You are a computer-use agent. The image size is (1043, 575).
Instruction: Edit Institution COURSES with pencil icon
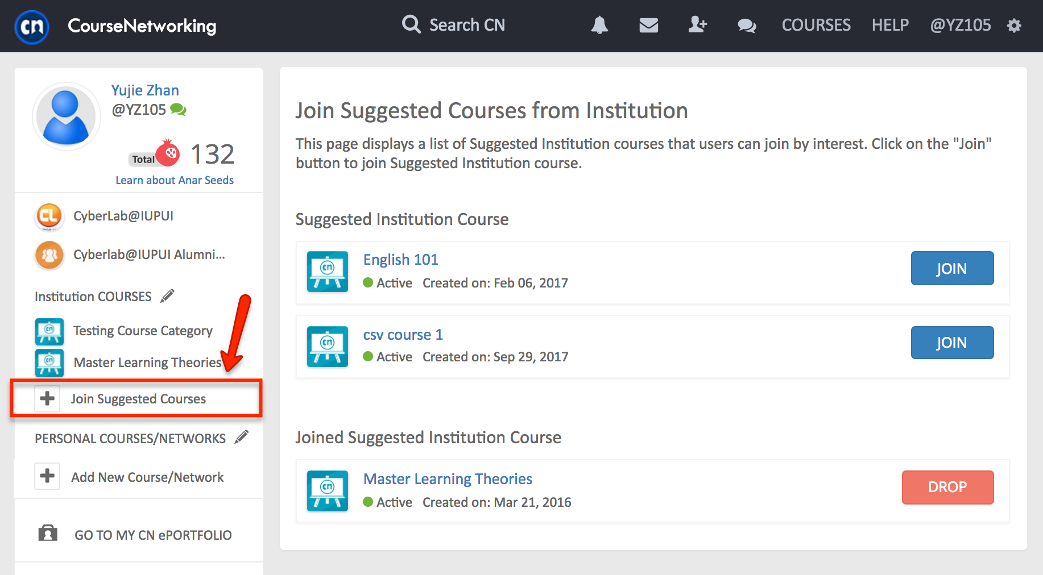(167, 296)
